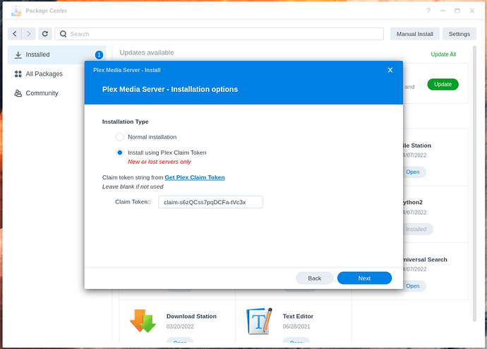Click the Installed download icon in sidebar
Image resolution: width=487 pixels, height=349 pixels.
click(x=18, y=54)
